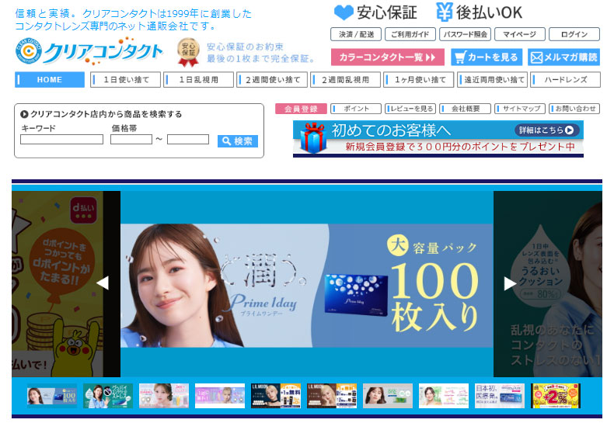The height and width of the screenshot is (430, 614).
Task: Click the うるおいクッション banner on the right
Action: 548,284
